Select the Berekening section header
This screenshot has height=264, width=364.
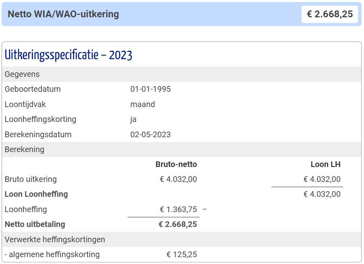point(182,149)
